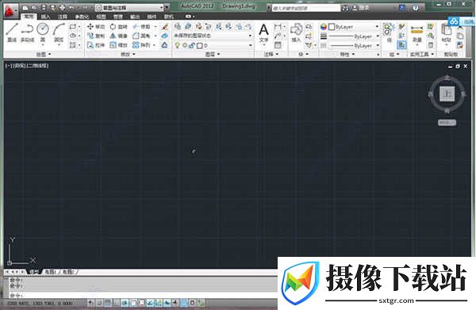The height and width of the screenshot is (310, 476).
Task: Select the Circle (圆) tool
Action: 43,33
